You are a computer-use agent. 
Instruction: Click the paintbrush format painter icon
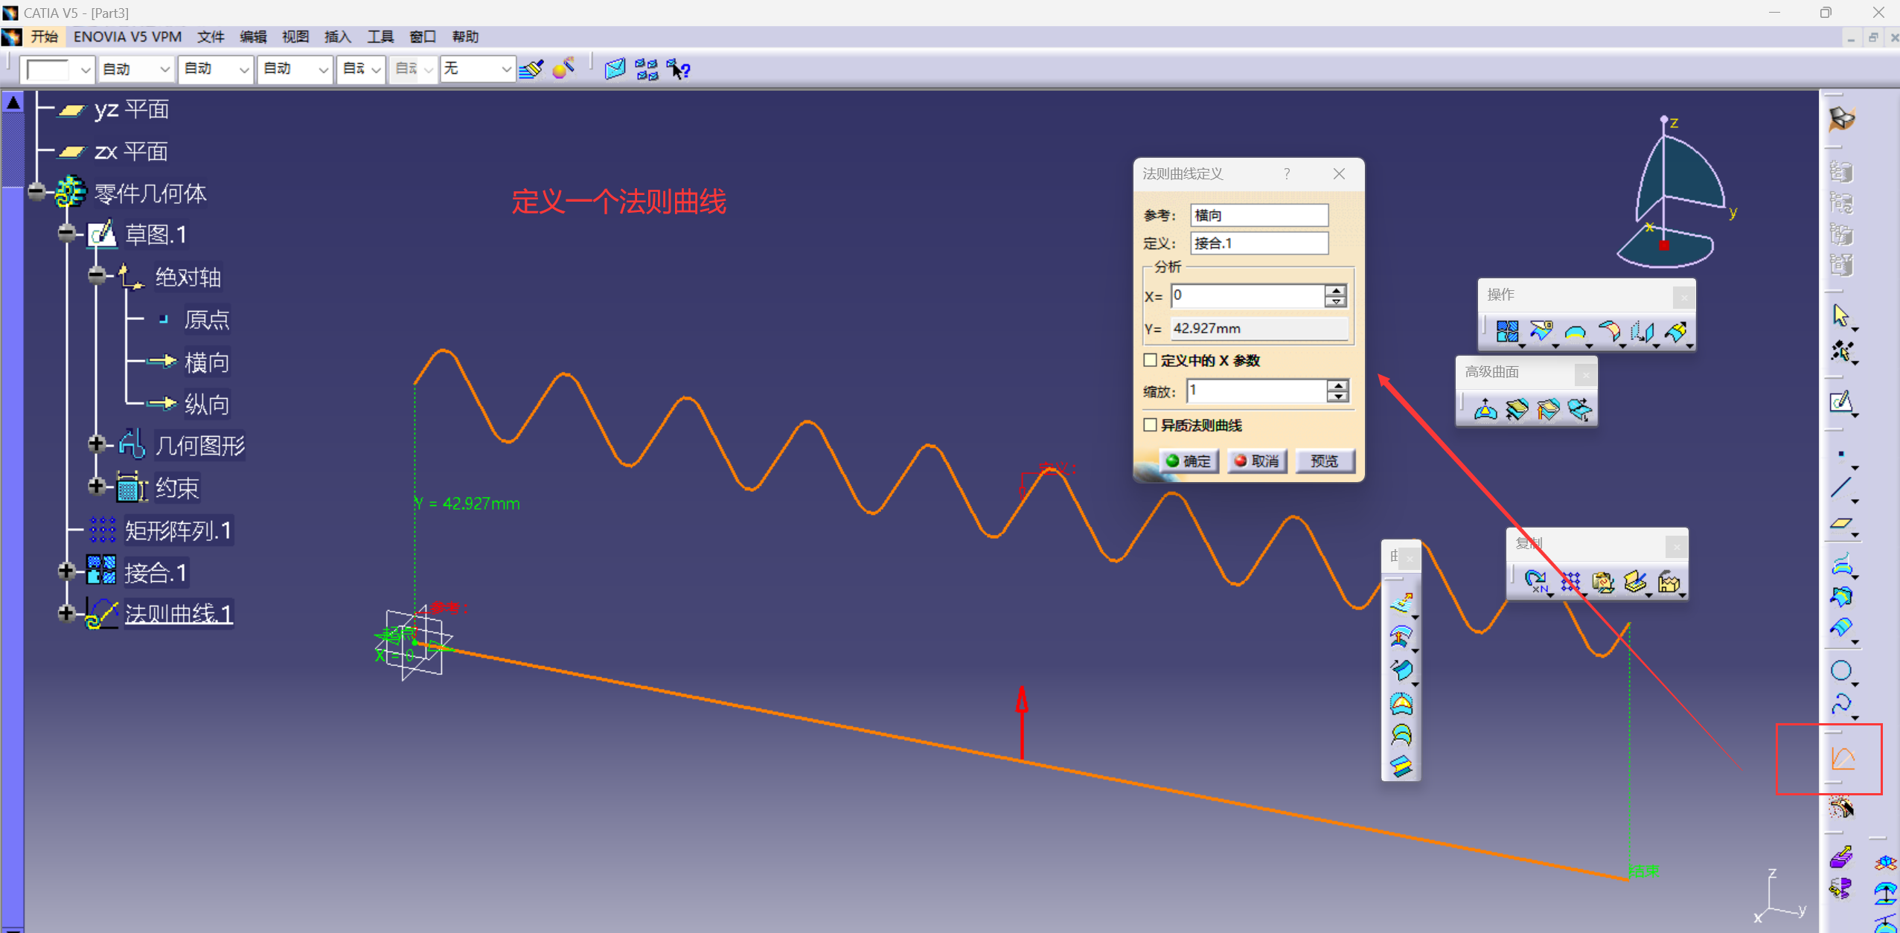click(531, 70)
